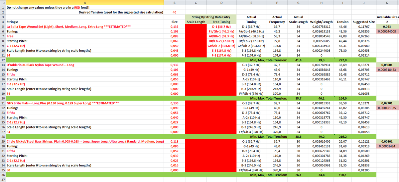Click pink 0,000151335 cell in column K
399x182 pixels.
387,108
